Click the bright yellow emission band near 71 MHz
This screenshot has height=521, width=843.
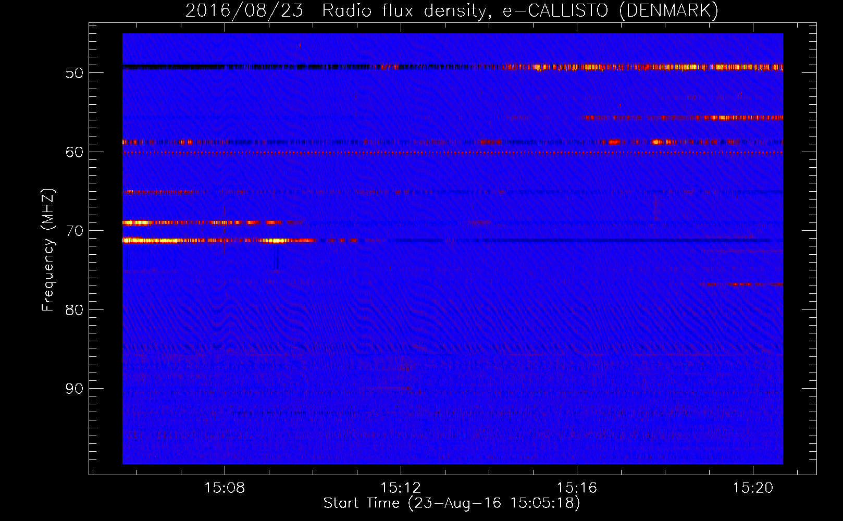(219, 240)
